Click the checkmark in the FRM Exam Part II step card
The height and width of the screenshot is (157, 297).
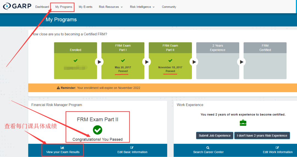[170, 61]
